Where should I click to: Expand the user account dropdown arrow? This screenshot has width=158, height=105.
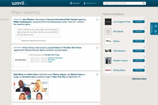tap(99, 3)
